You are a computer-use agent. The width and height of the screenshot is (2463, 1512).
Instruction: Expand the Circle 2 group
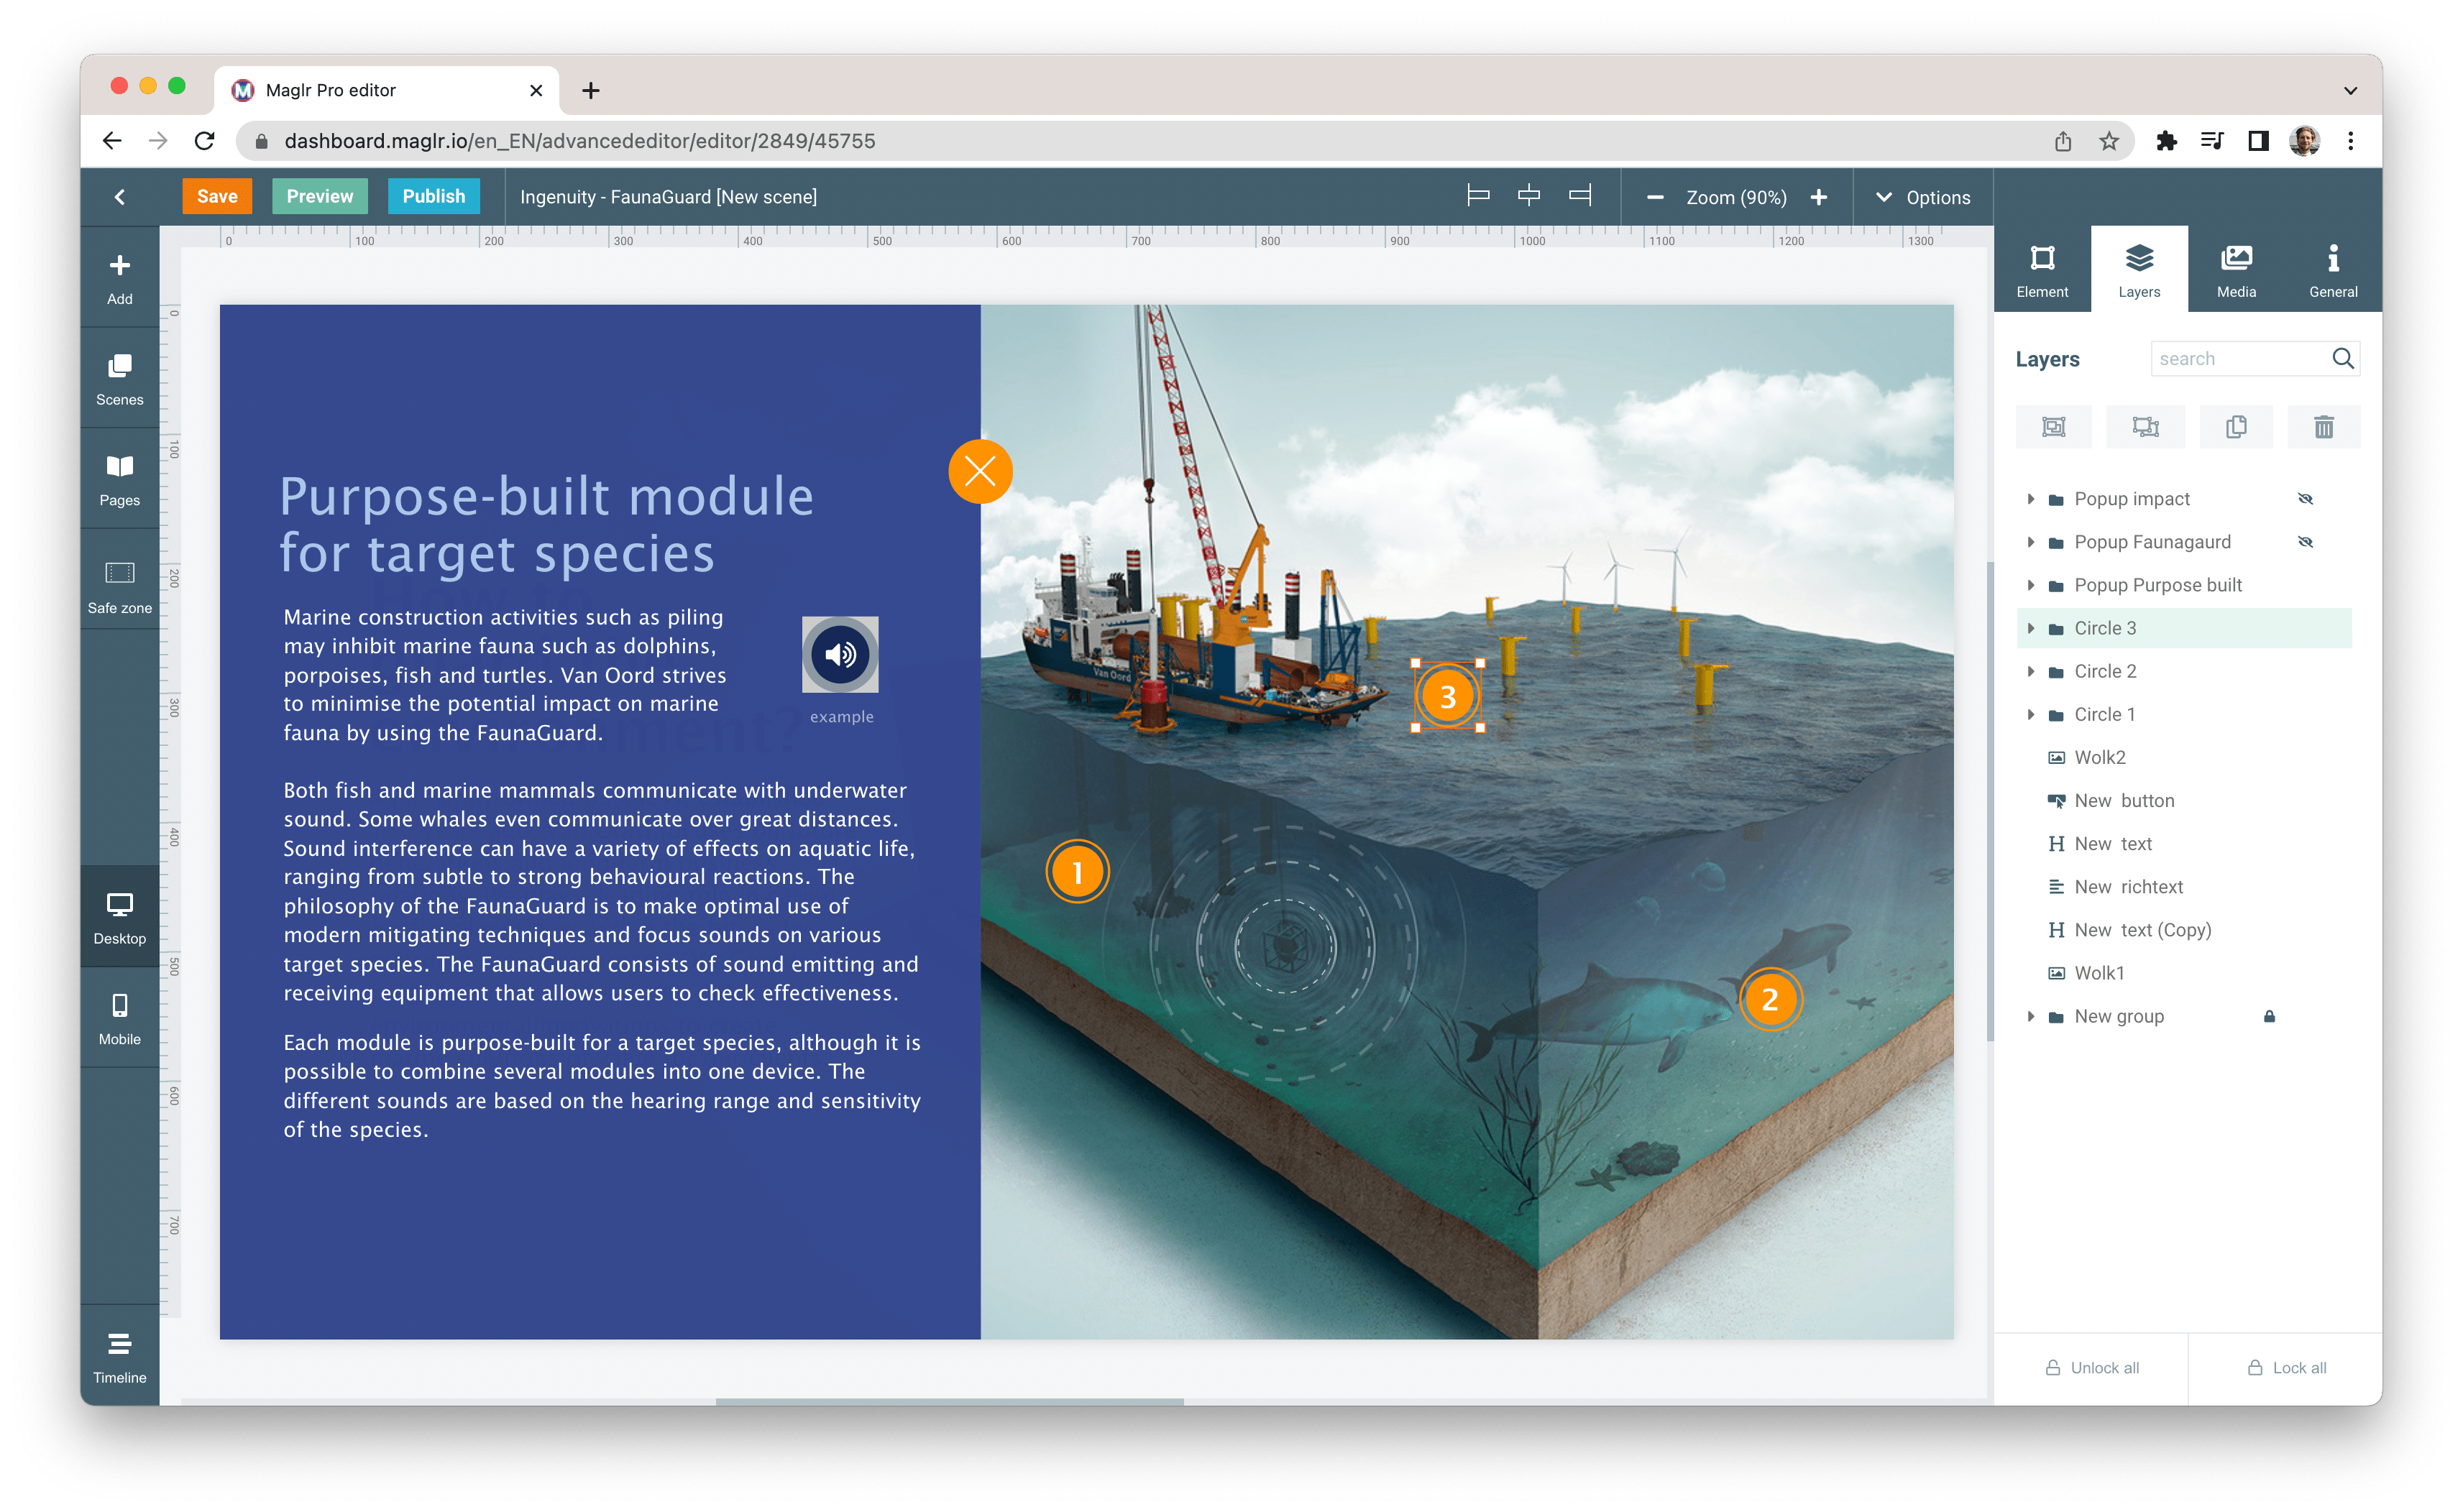(2029, 670)
